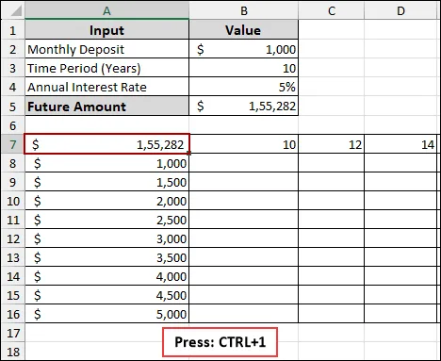Select column C header
Screen dimensions: 441x361
[332, 11]
